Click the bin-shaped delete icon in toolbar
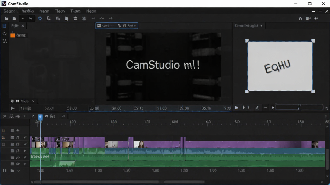Viewport: 330px width, 185px height. (x=75, y=18)
